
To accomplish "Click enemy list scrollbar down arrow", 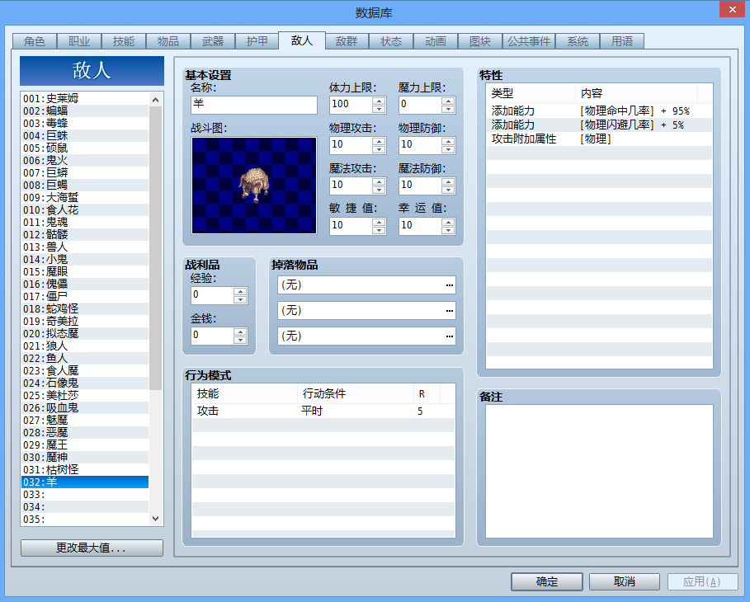I will (155, 519).
